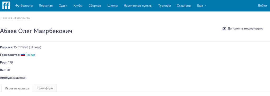The image size is (270, 96).
Task: Click the Футболисты breadcrumb link
Action: pyautogui.click(x=22, y=18)
